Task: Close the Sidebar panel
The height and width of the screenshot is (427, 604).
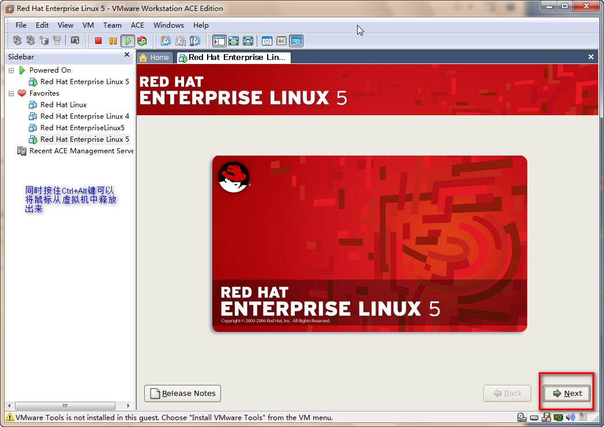Action: coord(127,55)
